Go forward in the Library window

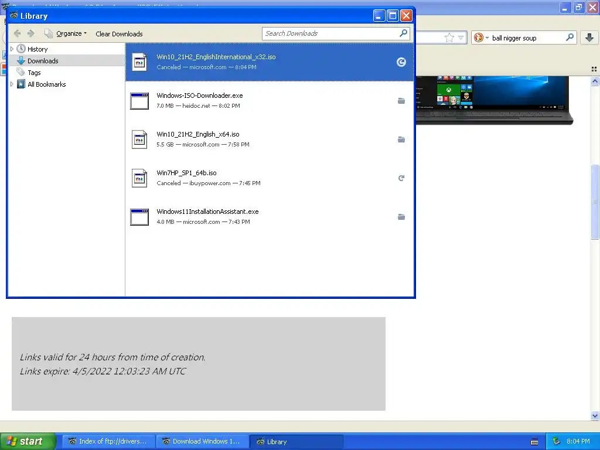[31, 33]
